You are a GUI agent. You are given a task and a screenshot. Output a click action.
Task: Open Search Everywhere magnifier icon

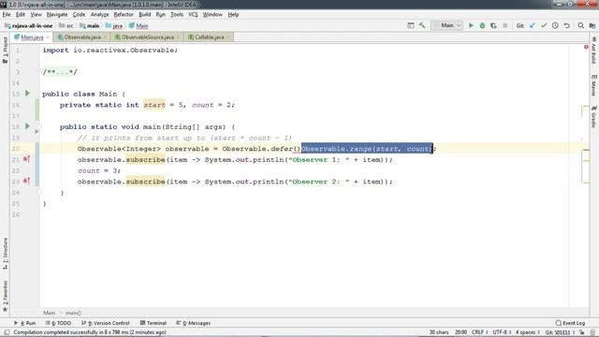click(x=580, y=25)
